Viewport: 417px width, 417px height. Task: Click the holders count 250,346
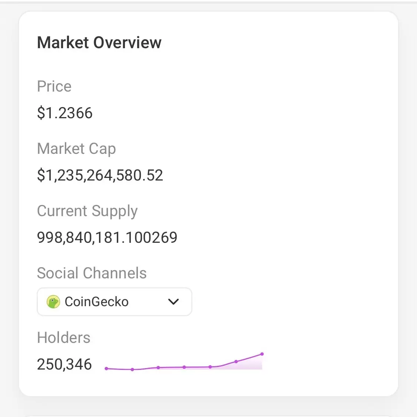(64, 364)
